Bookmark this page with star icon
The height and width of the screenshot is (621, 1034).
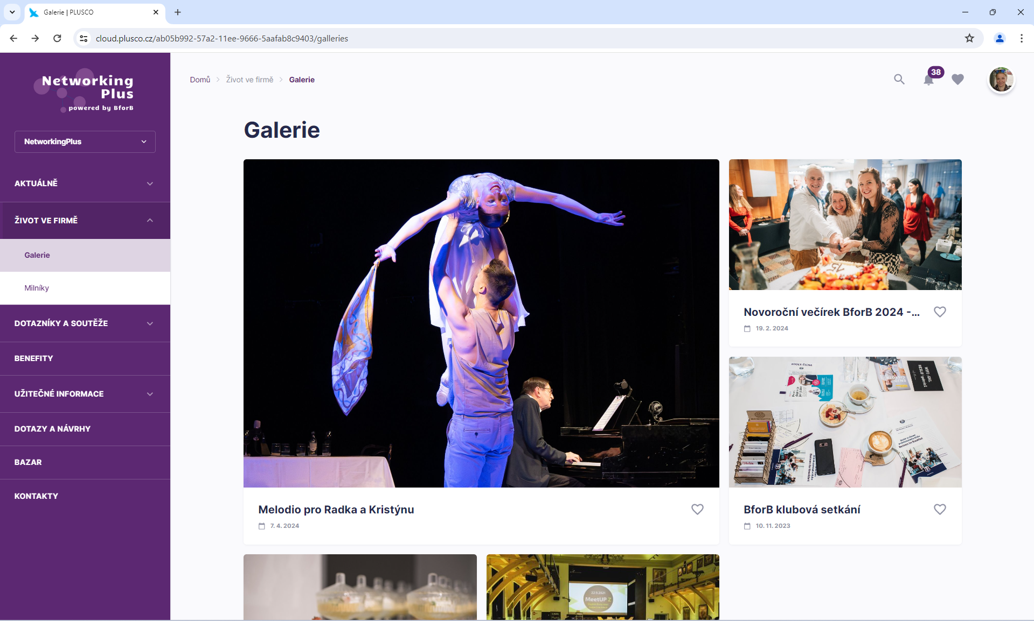969,38
